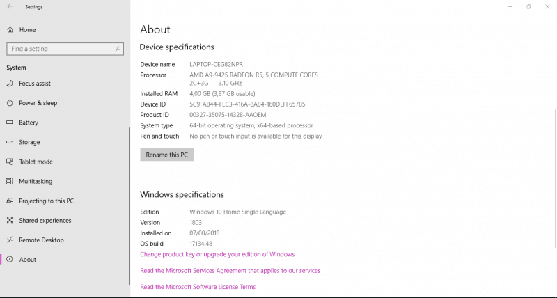Click the Tablet mode icon

pos(10,162)
